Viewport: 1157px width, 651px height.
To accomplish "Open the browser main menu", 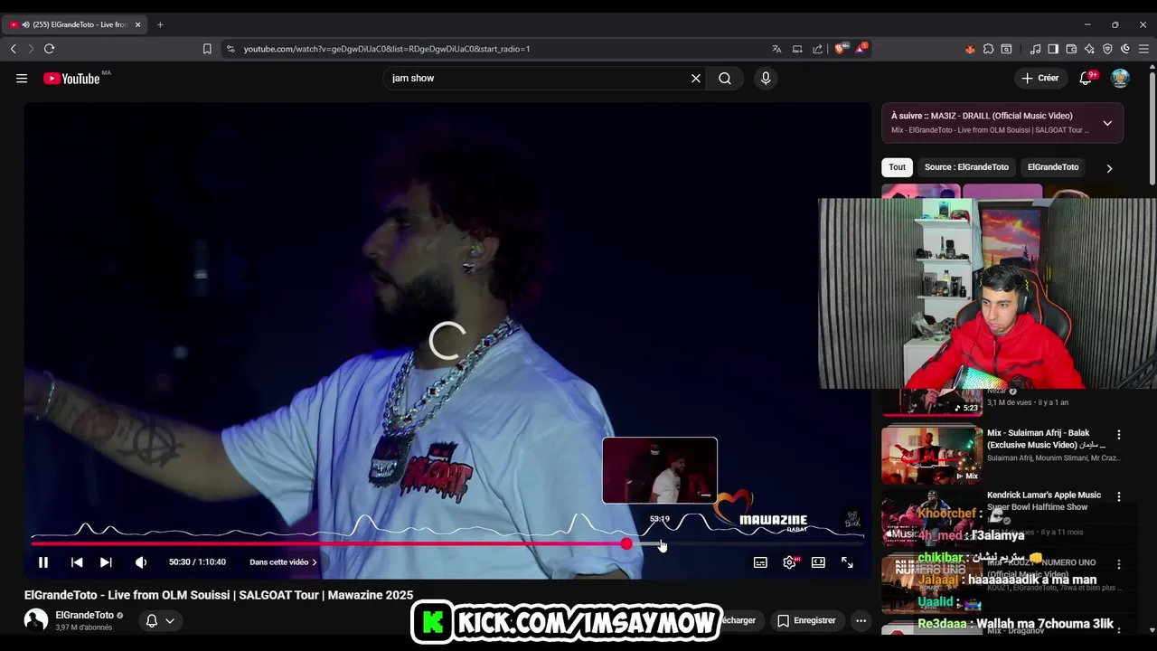I will [x=1143, y=49].
